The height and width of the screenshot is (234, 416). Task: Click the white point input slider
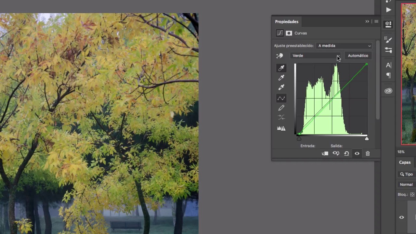367,138
